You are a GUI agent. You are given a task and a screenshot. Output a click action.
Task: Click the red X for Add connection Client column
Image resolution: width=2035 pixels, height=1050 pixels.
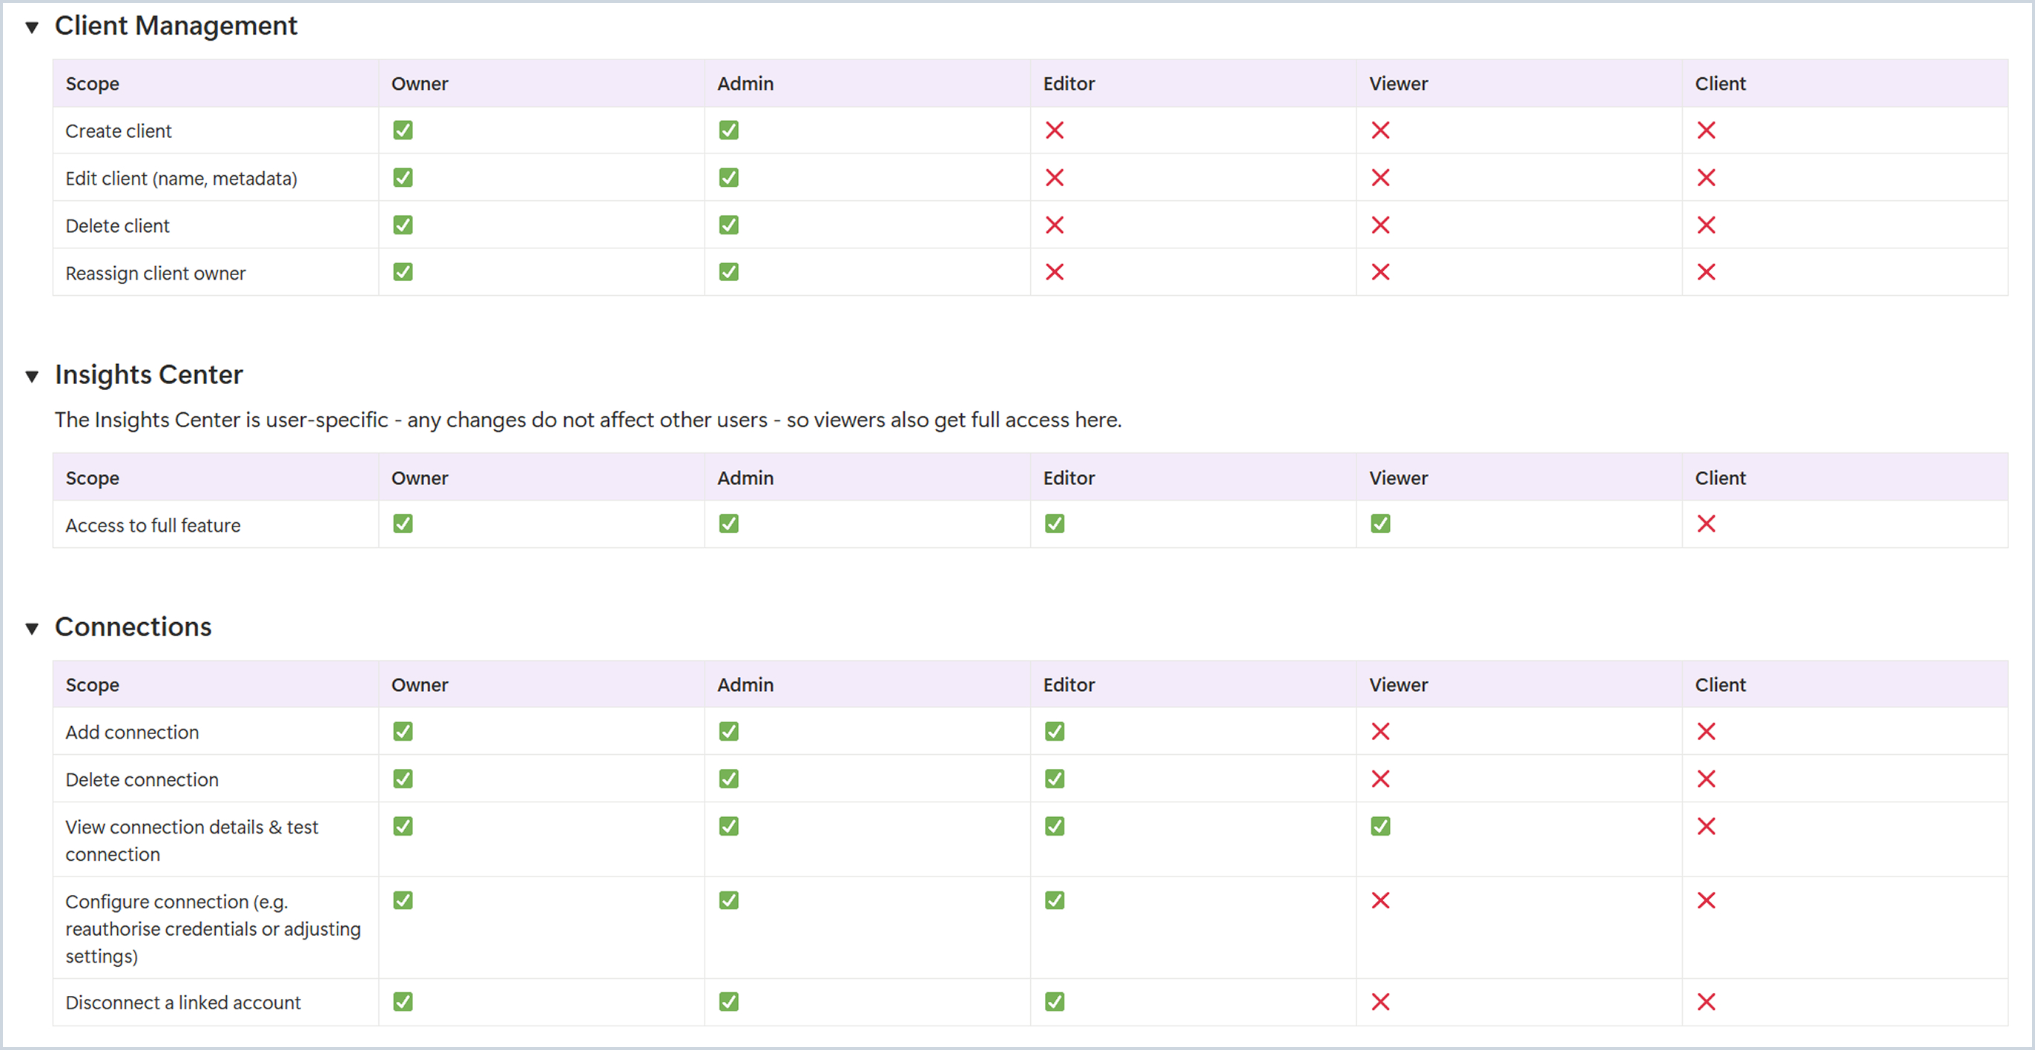[1707, 731]
